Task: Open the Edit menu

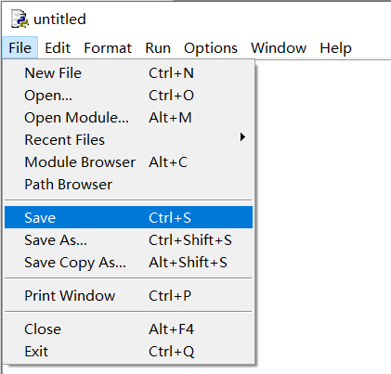Action: click(58, 48)
